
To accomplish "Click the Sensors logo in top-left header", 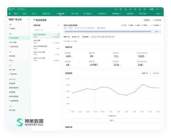I will [12, 9].
